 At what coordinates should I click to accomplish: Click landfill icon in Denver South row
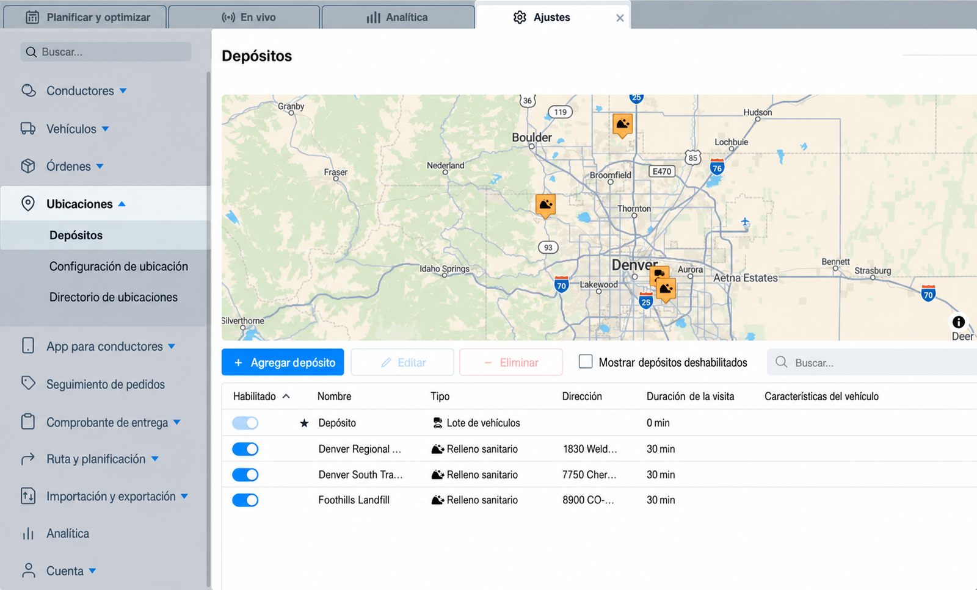[x=437, y=475]
